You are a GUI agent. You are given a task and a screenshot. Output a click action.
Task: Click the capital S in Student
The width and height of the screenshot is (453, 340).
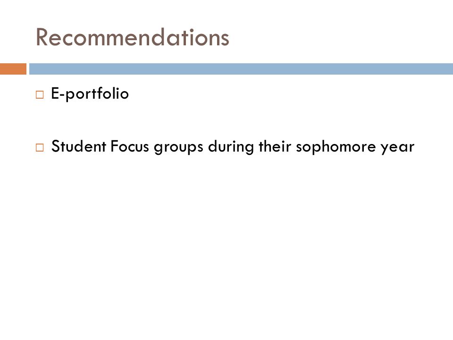point(56,146)
